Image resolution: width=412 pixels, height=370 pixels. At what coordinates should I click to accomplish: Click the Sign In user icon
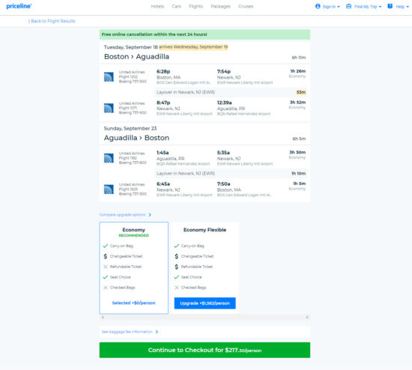click(318, 6)
